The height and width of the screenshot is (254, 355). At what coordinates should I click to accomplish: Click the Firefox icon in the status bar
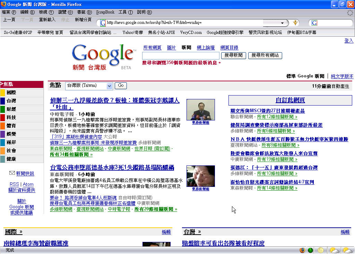coord(302,250)
